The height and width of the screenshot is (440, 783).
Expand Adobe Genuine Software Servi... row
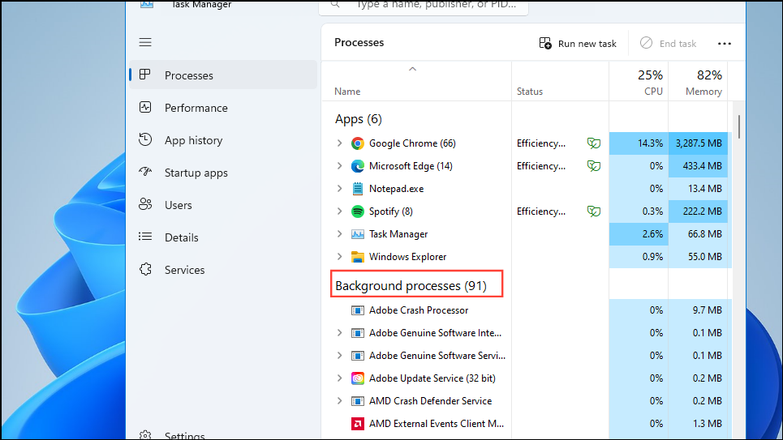339,356
